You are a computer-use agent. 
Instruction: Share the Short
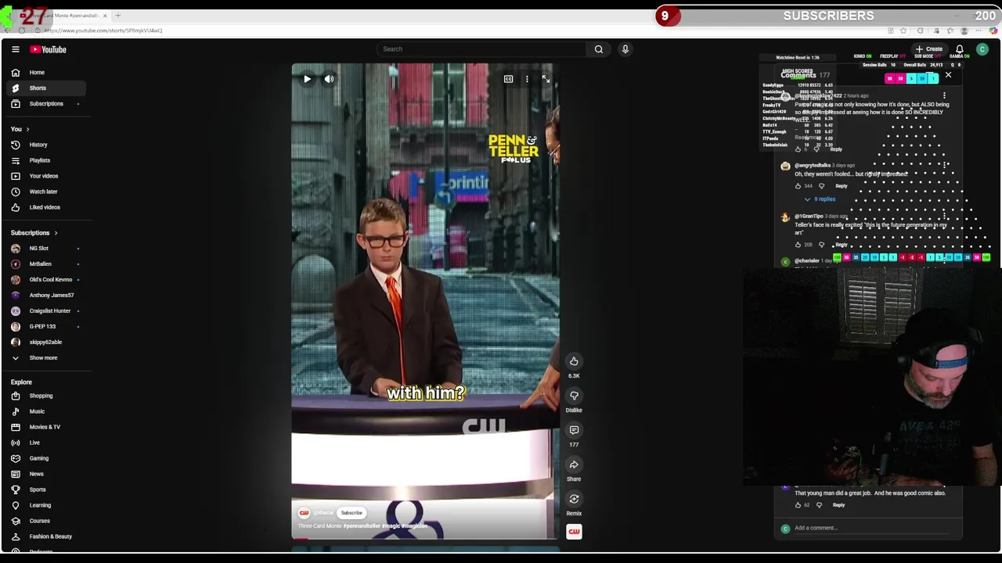[574, 464]
